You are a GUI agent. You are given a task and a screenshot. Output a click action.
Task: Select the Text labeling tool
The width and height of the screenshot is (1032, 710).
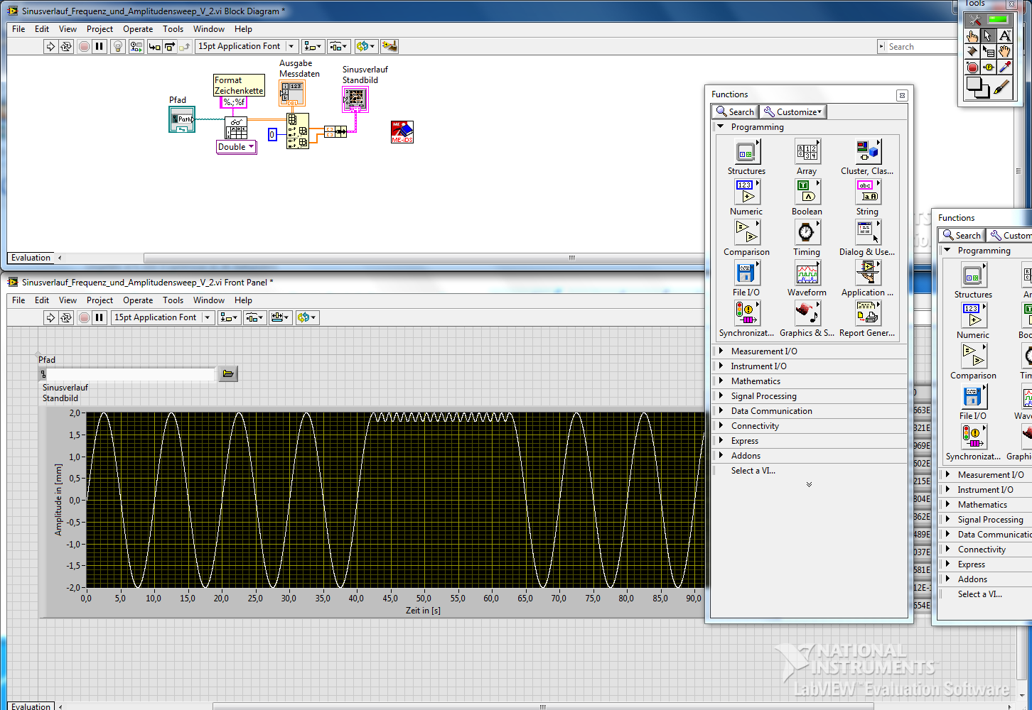[x=1004, y=35]
